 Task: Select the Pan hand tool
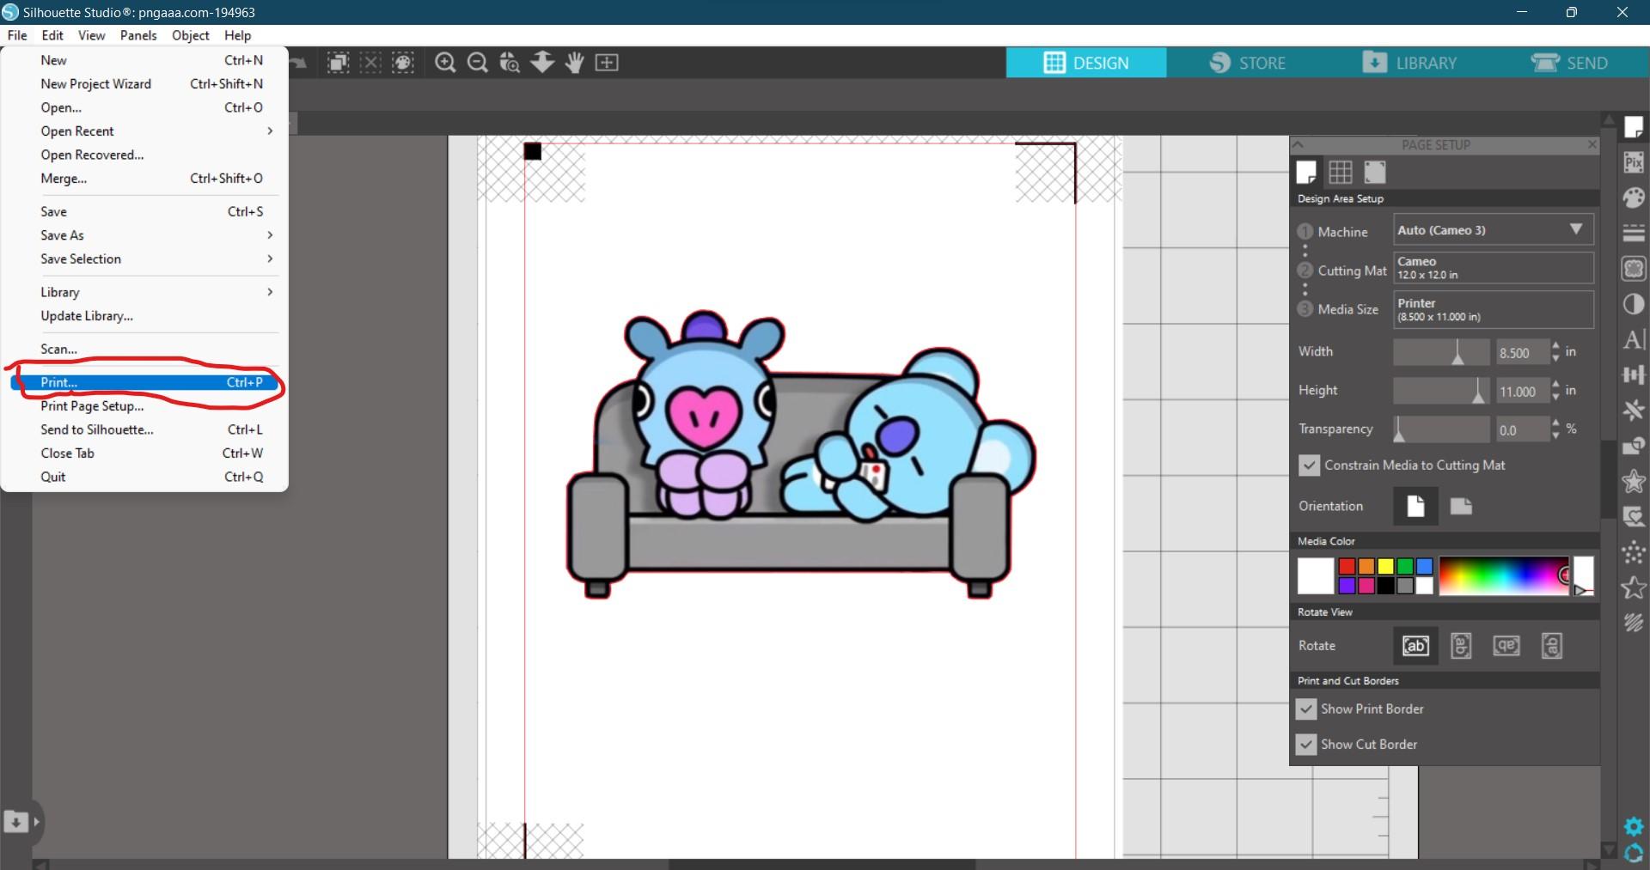[574, 62]
